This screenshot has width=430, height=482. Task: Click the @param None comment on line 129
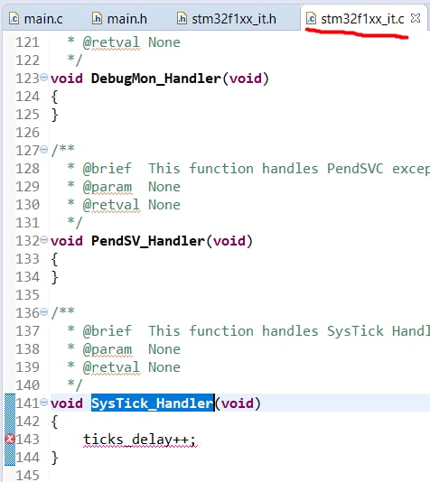click(124, 187)
